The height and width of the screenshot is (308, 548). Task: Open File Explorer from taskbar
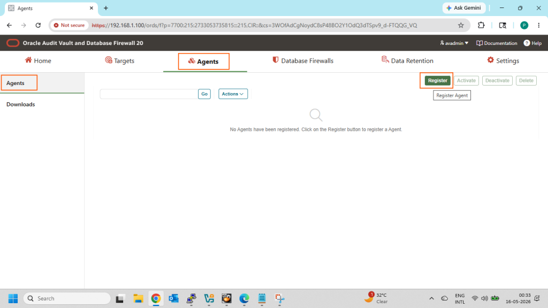click(x=138, y=298)
